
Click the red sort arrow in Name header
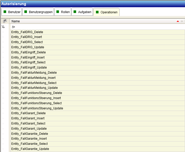[x=178, y=21]
